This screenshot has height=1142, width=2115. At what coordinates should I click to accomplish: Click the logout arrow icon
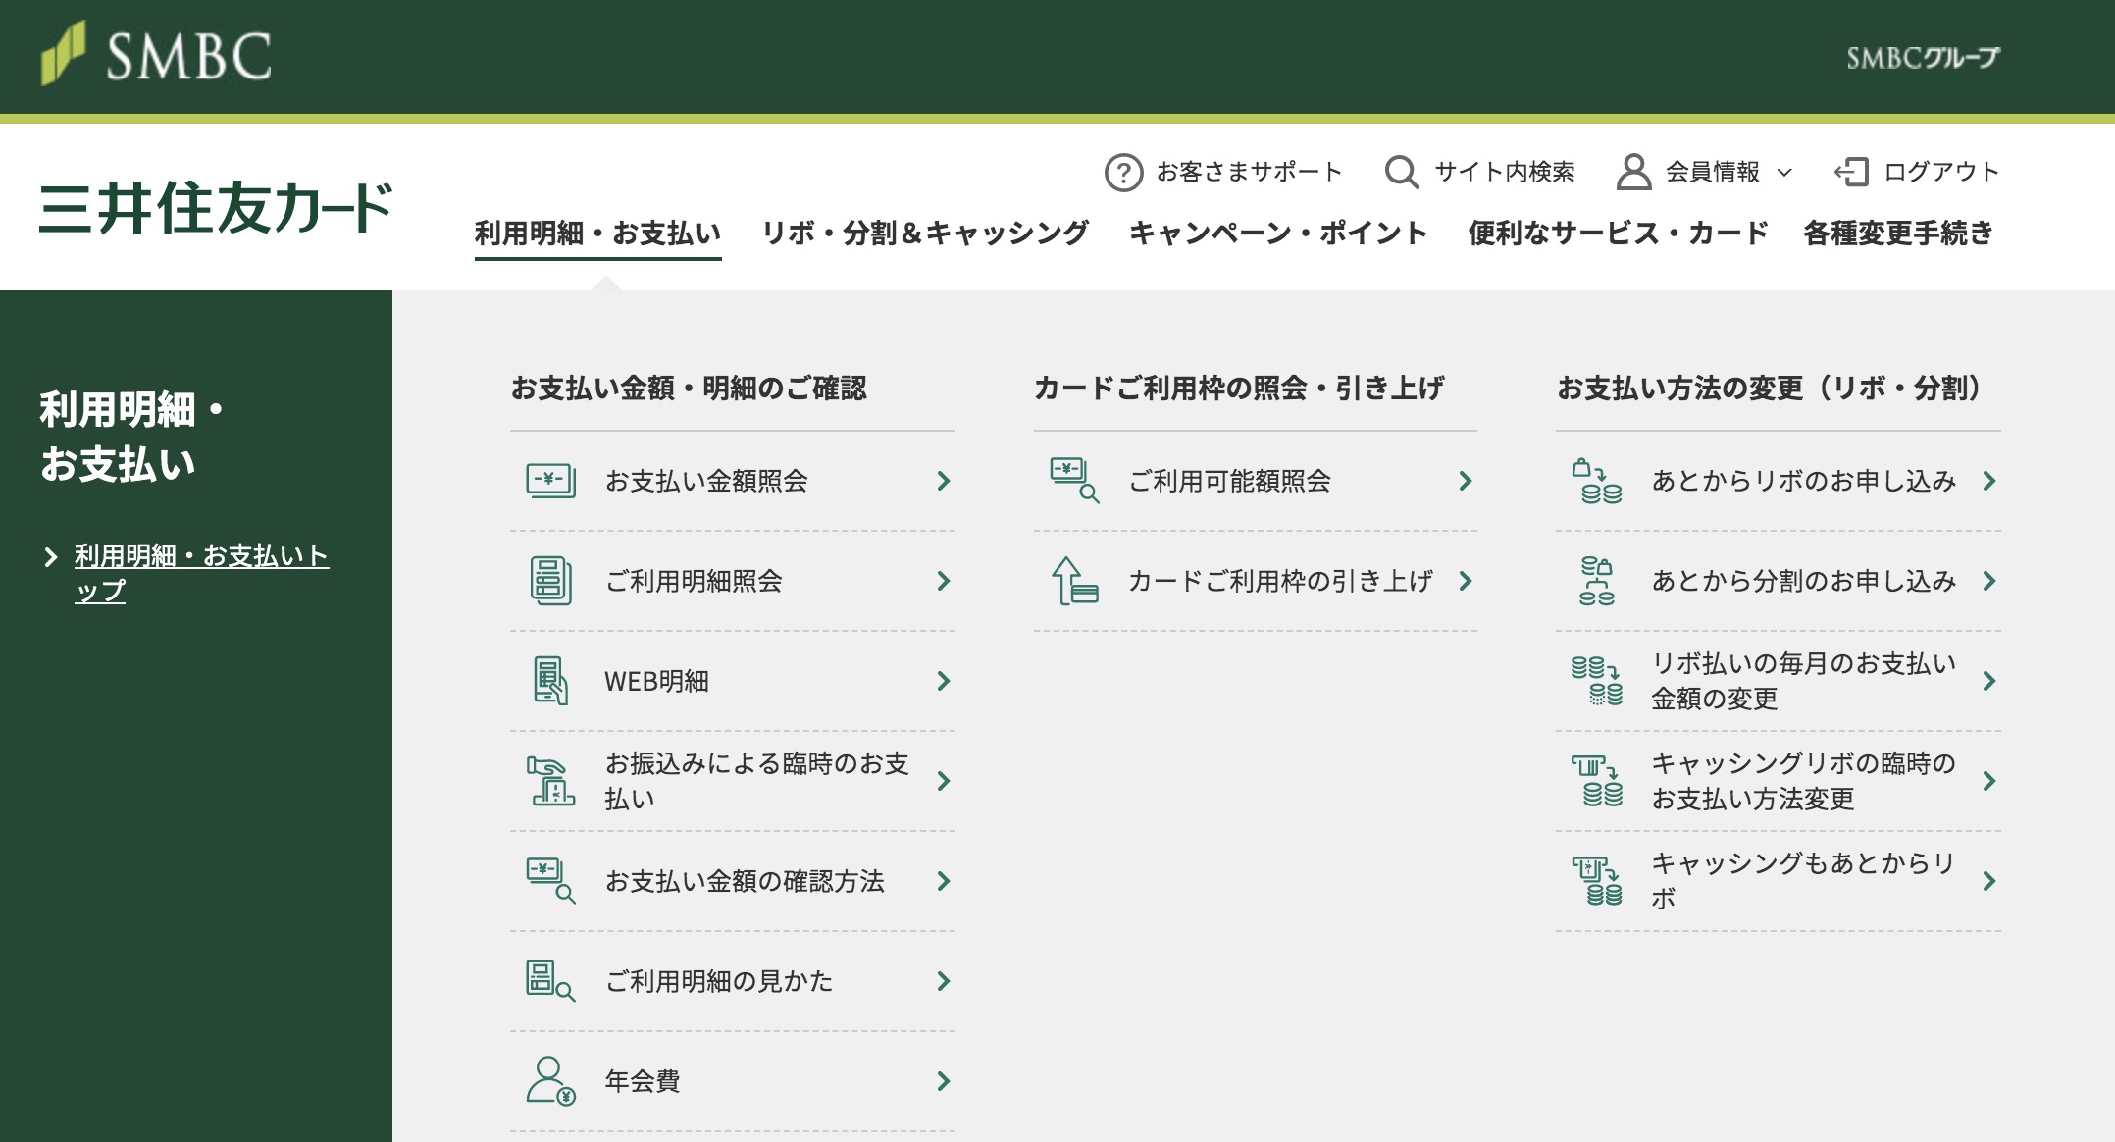[x=1851, y=172]
